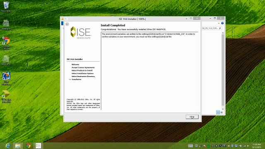265x149 pixels.
Task: Open Help in the Explorer window
Action: [x=222, y=23]
